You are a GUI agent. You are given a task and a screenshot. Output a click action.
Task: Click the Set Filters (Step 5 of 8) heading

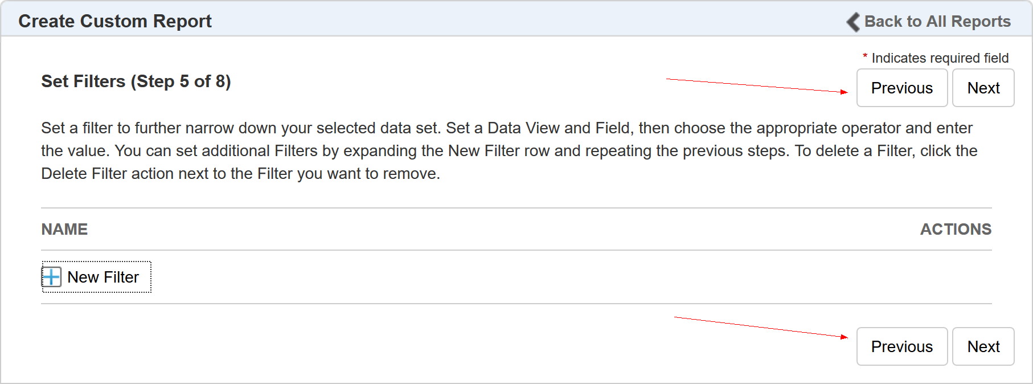(x=136, y=81)
